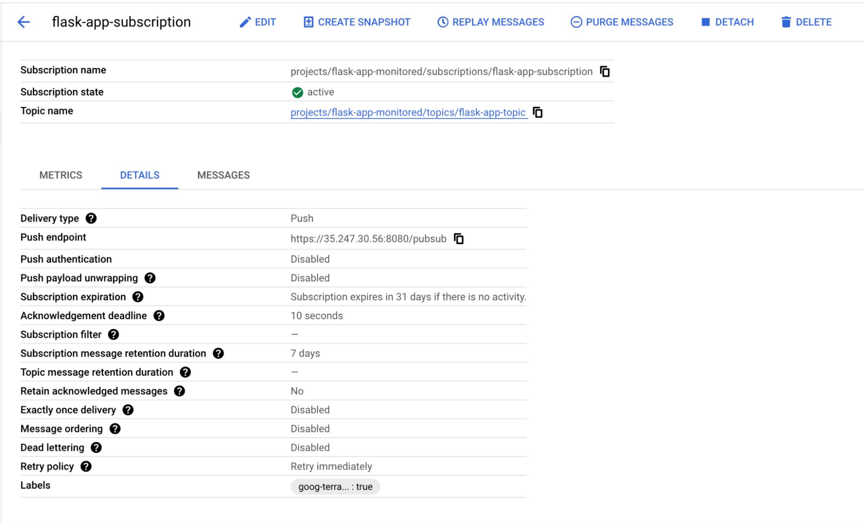
Task: Click the Edit pencil icon
Action: coord(245,22)
